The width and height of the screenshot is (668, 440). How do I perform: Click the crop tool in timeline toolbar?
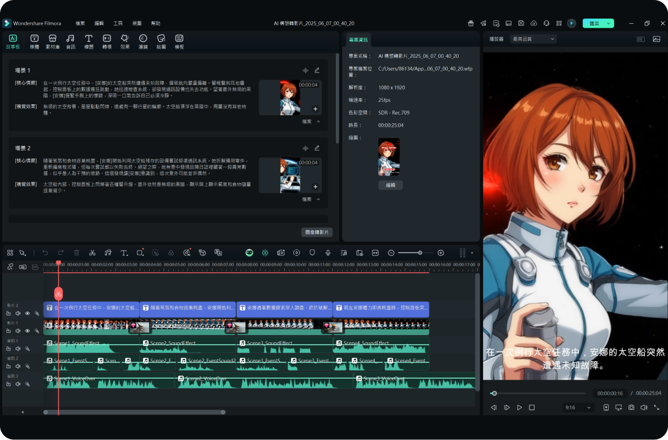(x=140, y=253)
